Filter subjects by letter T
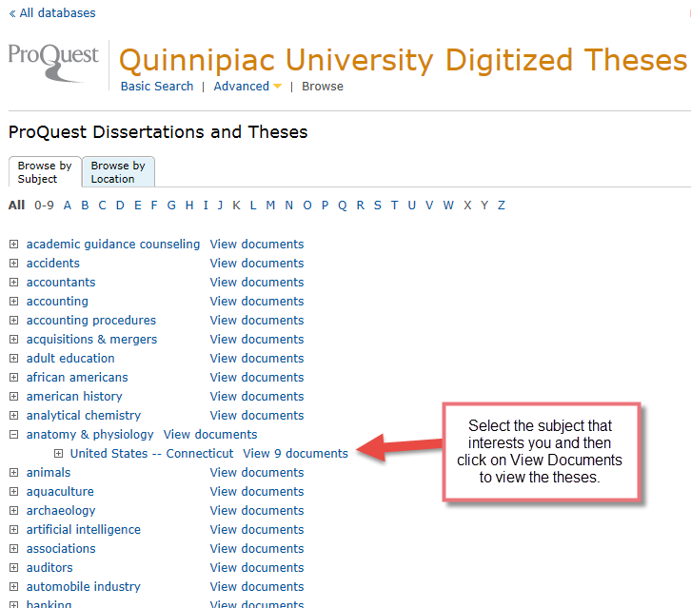The height and width of the screenshot is (608, 691). click(x=394, y=206)
